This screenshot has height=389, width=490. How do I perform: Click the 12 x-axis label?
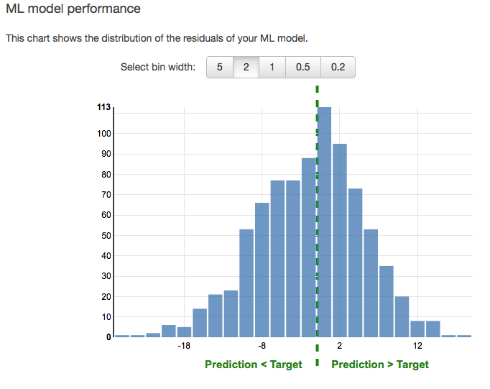(x=417, y=345)
